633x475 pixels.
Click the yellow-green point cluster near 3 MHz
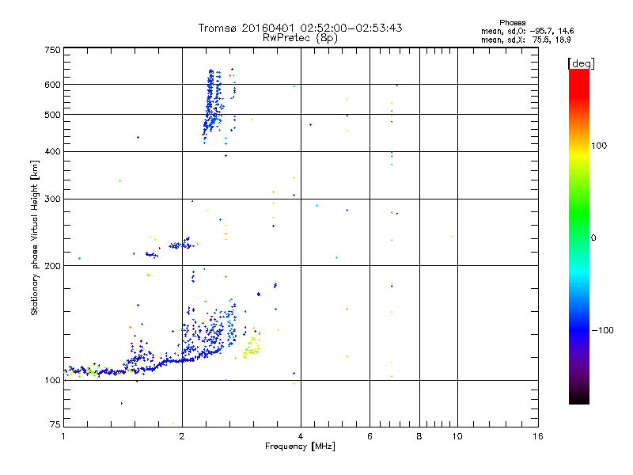(252, 344)
